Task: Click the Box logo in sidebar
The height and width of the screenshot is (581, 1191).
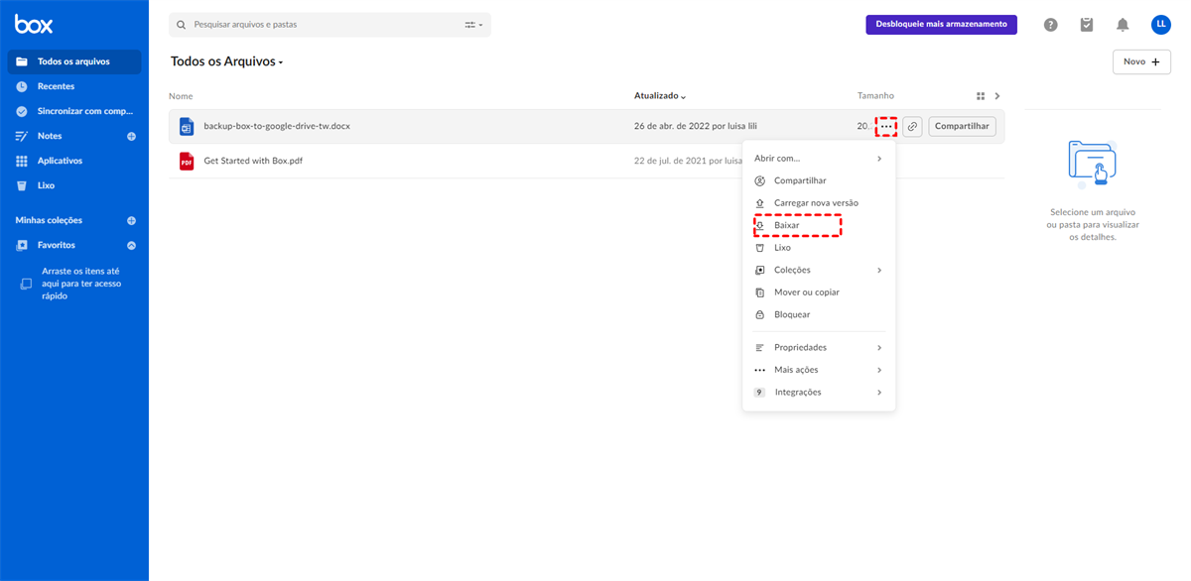Action: tap(34, 24)
